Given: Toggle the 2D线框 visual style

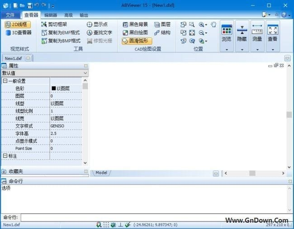Looking at the screenshot, I should (18, 24).
